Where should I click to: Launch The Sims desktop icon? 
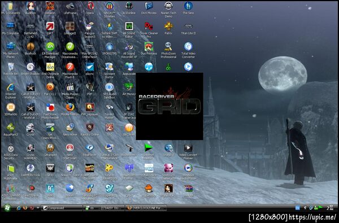click(x=188, y=8)
